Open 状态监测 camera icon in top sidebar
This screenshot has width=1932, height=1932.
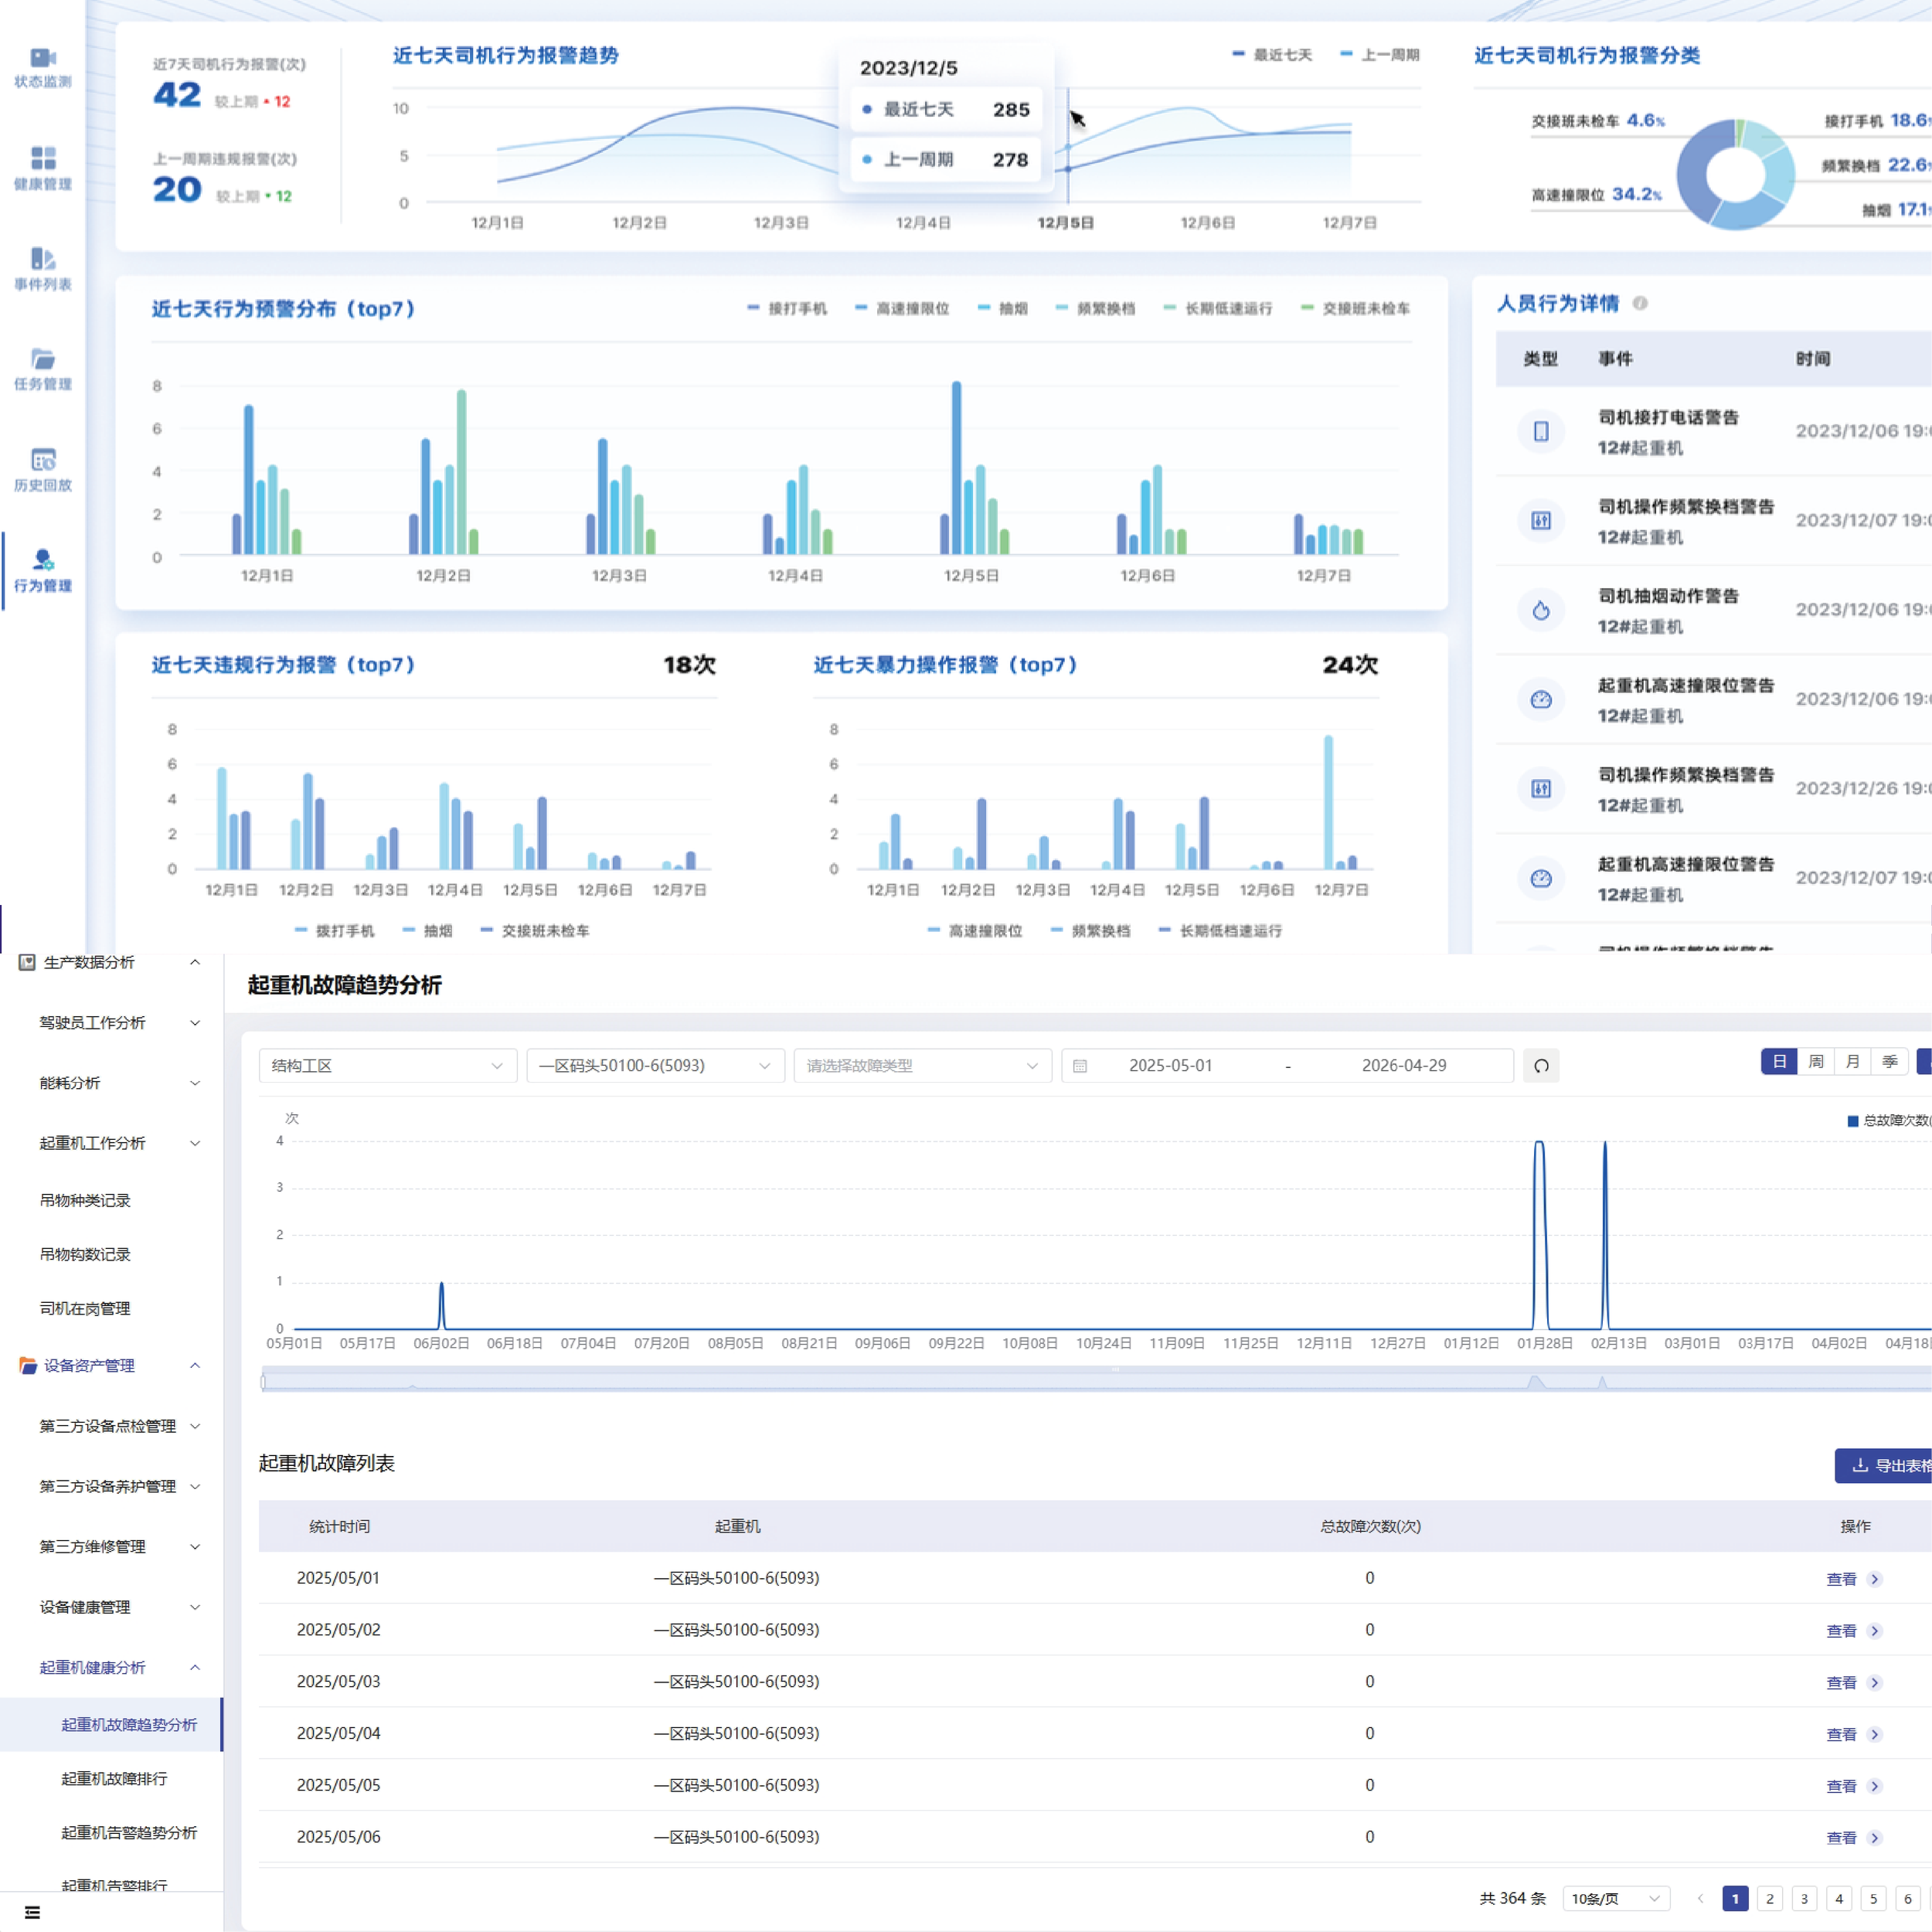point(43,58)
